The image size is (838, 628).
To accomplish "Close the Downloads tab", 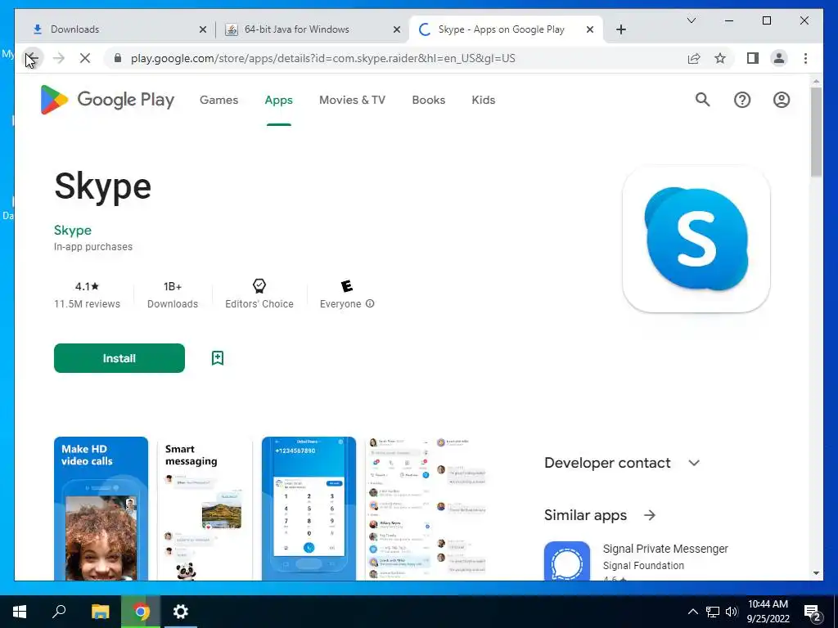I will click(203, 29).
